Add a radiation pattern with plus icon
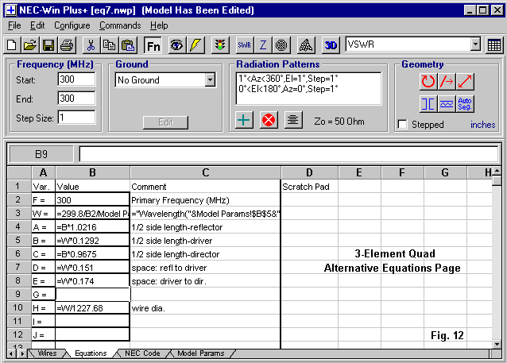 tap(246, 120)
